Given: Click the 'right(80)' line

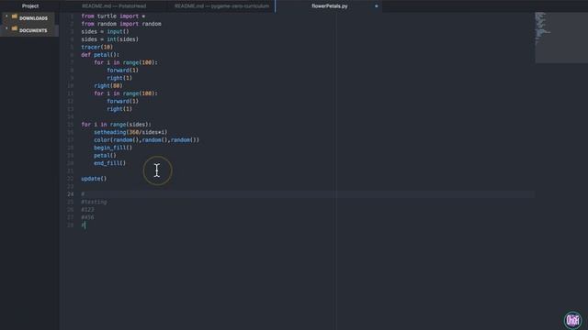Looking at the screenshot, I should 108,85.
